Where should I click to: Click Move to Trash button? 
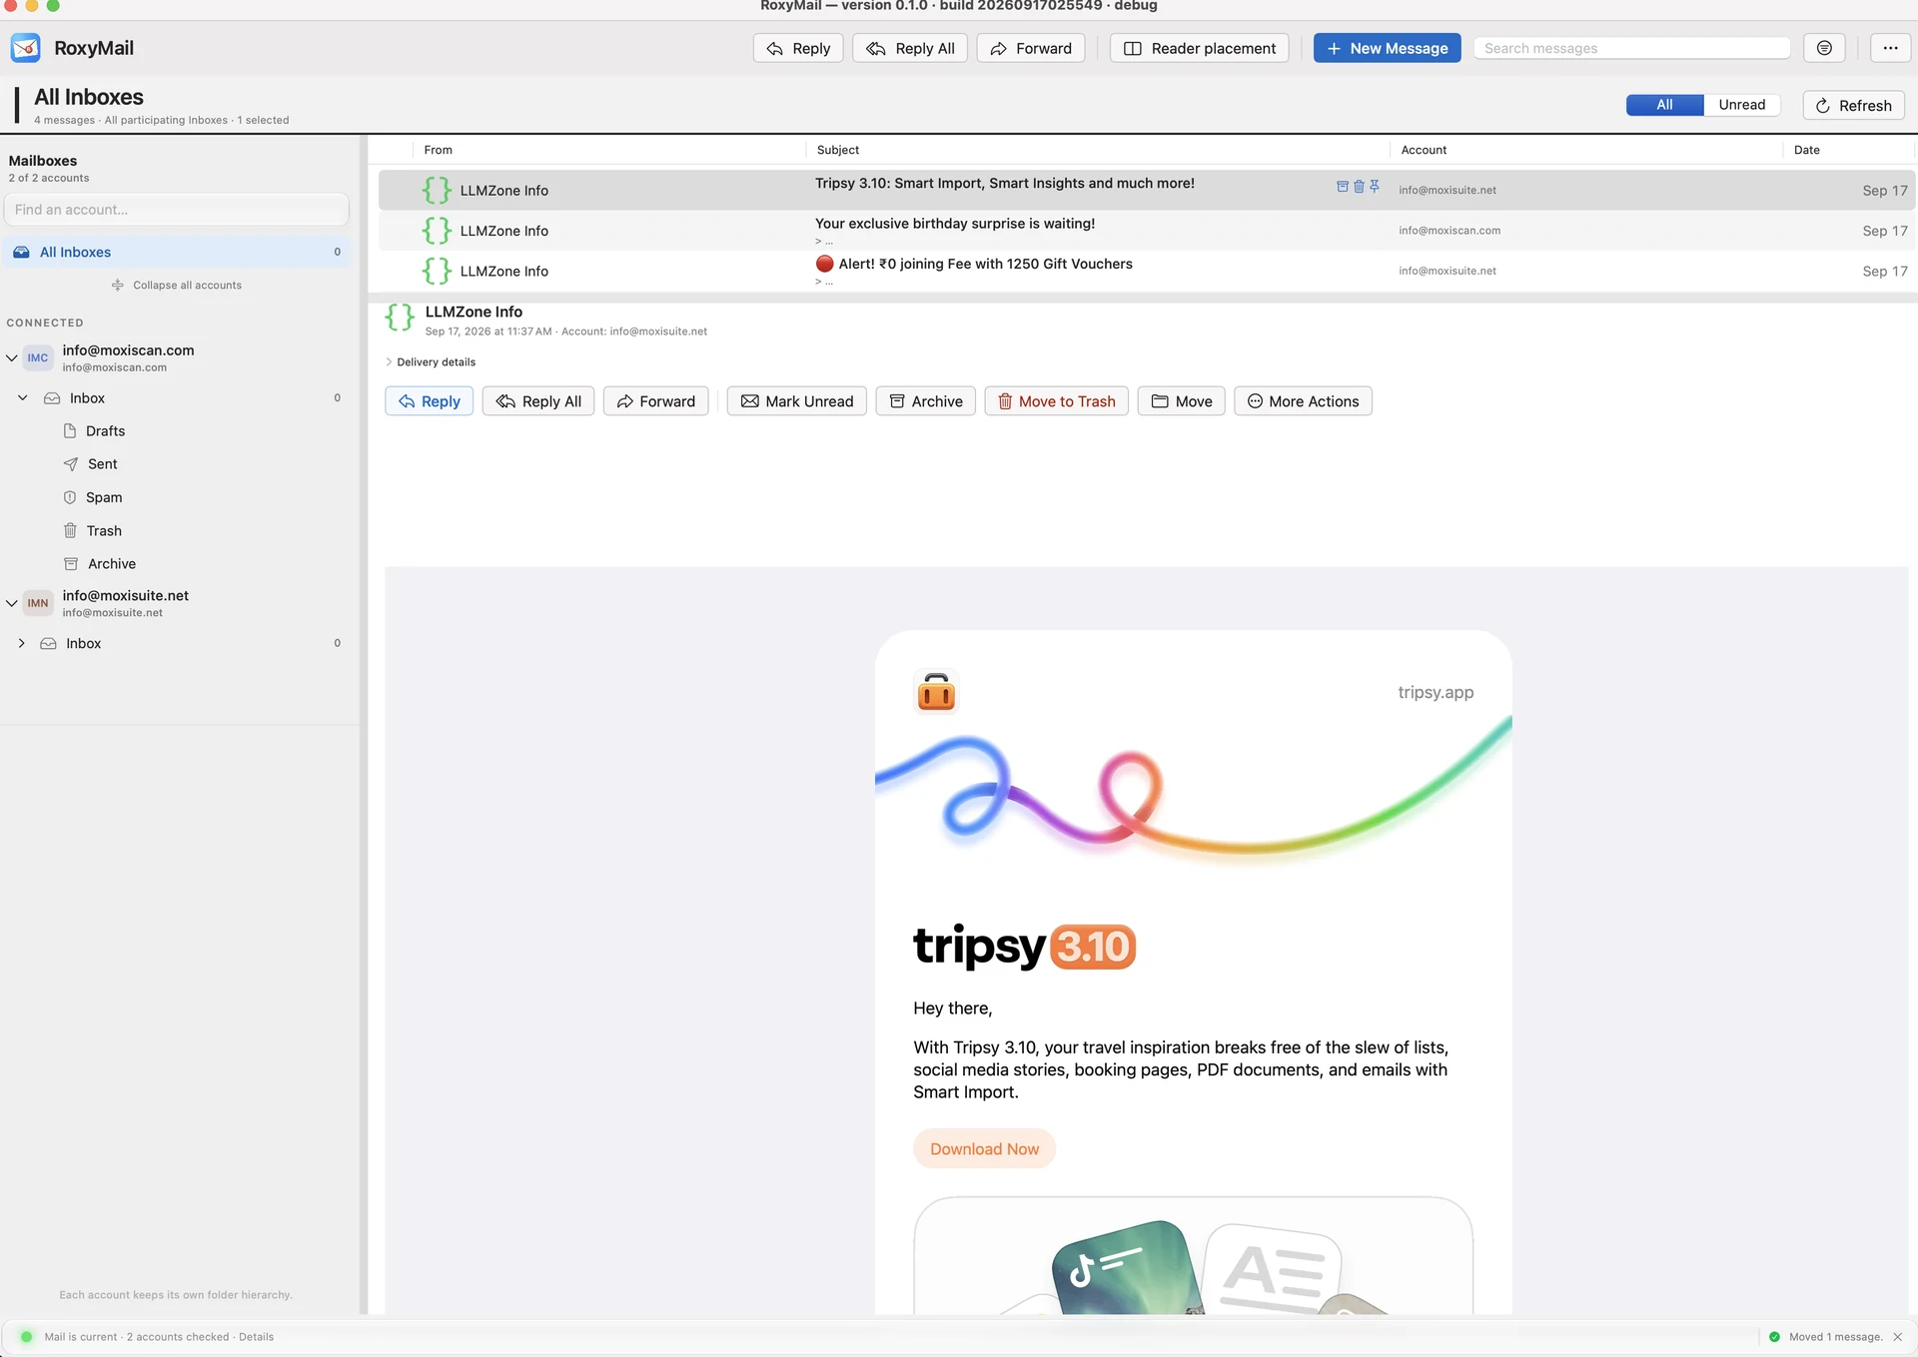pyautogui.click(x=1056, y=401)
